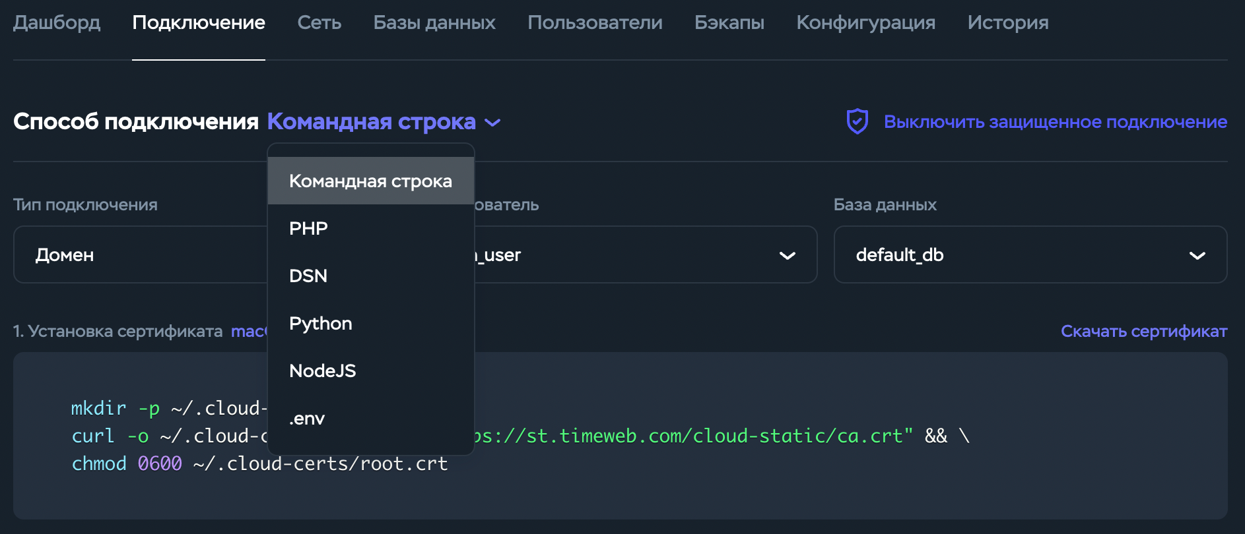
Task: Select .env option from the list
Action: [307, 419]
